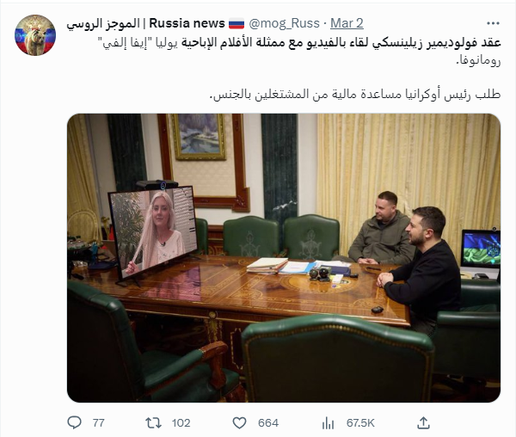Like the tweet with the heart icon

click(x=239, y=423)
